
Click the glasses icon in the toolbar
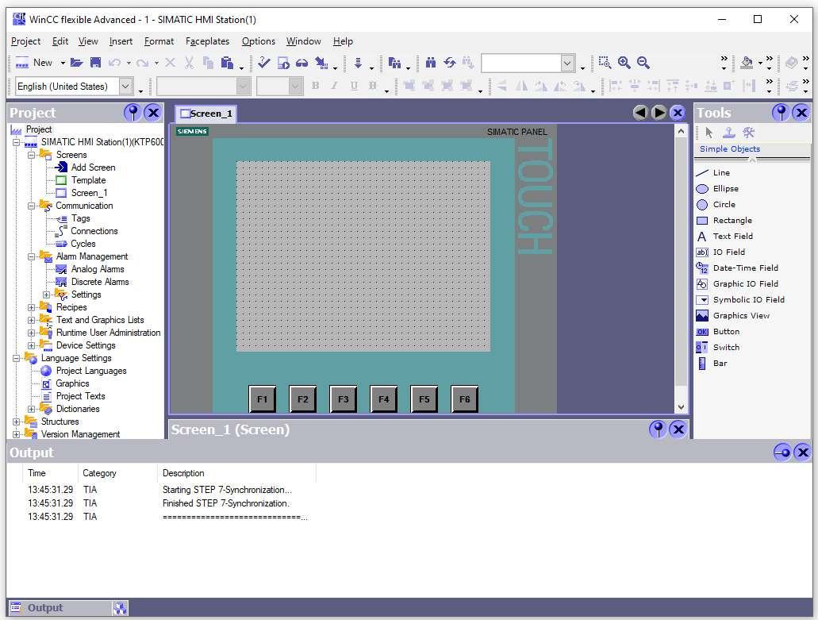click(x=302, y=63)
